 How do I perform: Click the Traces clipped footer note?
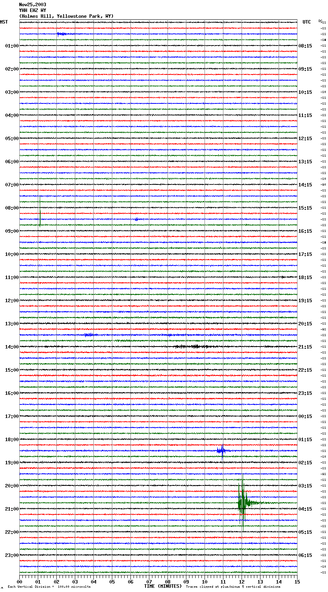(233, 587)
